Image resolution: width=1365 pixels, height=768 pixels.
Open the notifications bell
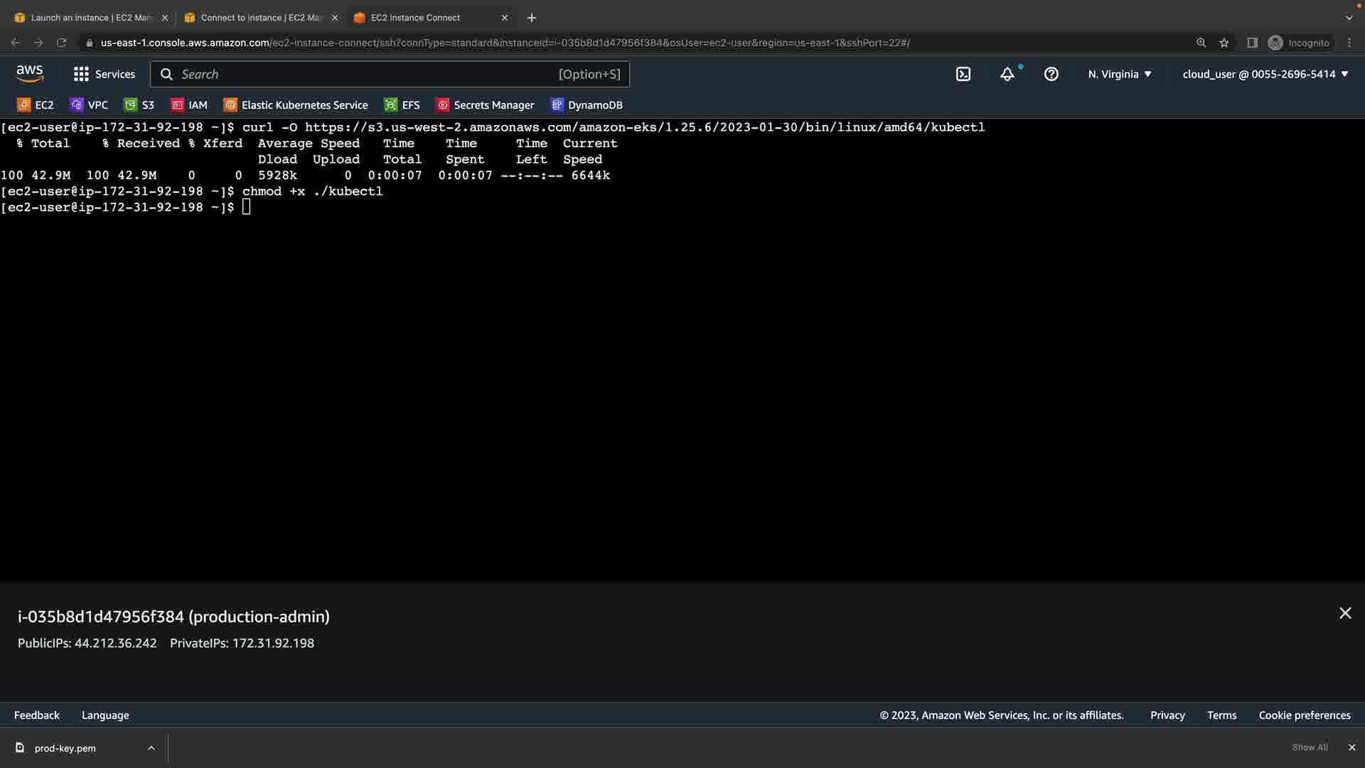click(x=1007, y=74)
